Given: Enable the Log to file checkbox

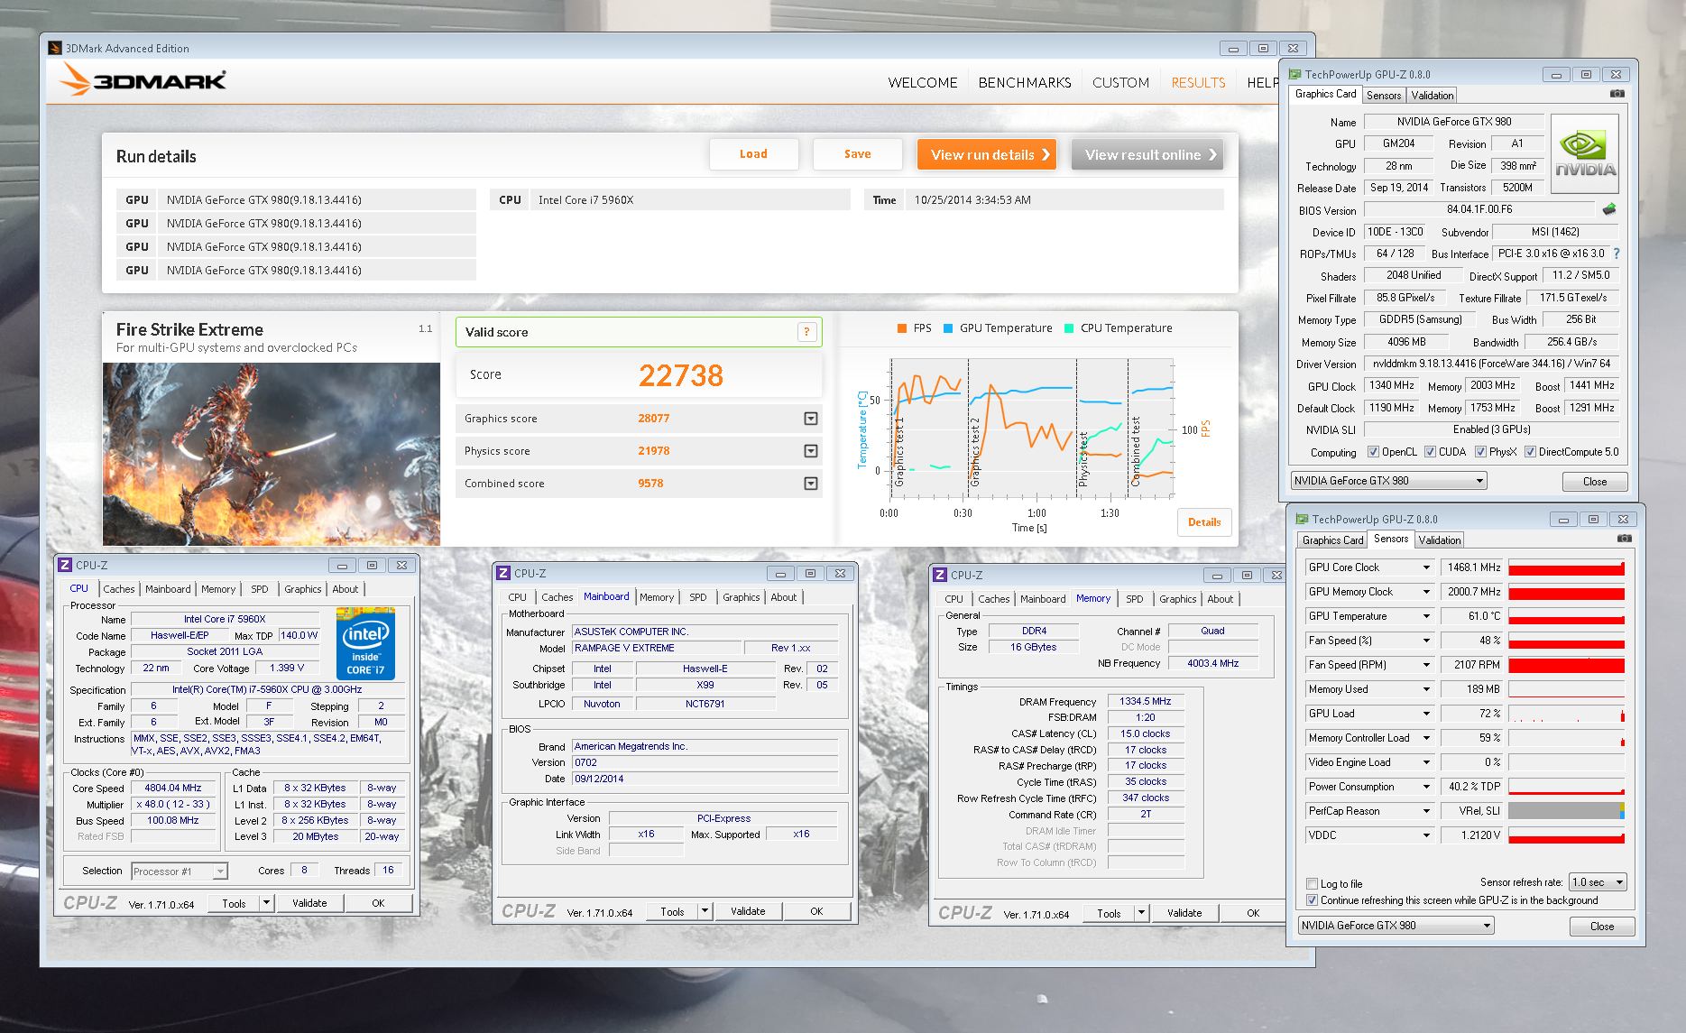Looking at the screenshot, I should coord(1312,884).
